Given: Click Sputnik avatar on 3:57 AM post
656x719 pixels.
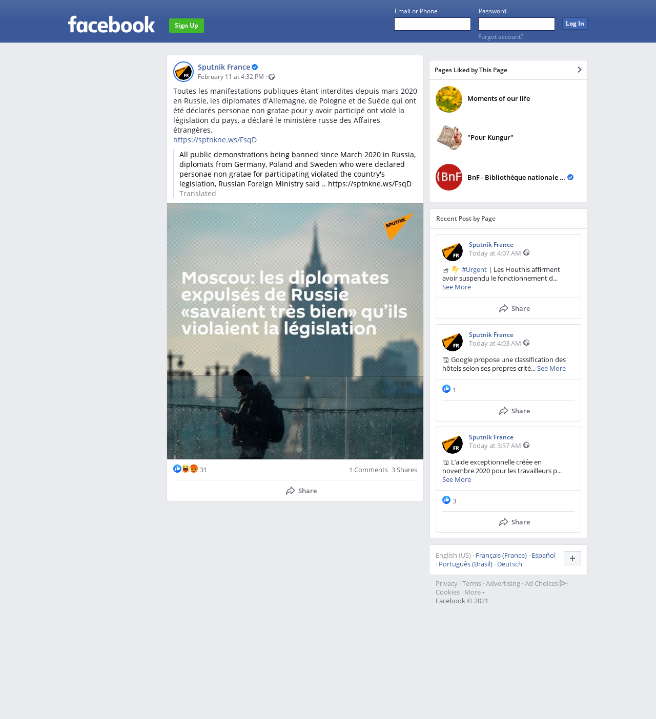Looking at the screenshot, I should (x=453, y=443).
